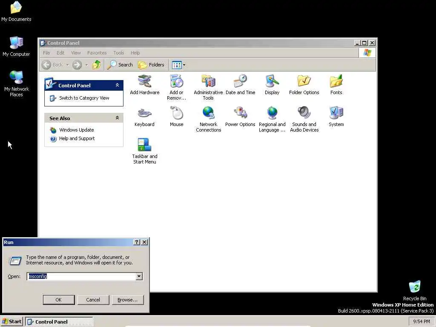Collapse the See Also section

click(118, 118)
